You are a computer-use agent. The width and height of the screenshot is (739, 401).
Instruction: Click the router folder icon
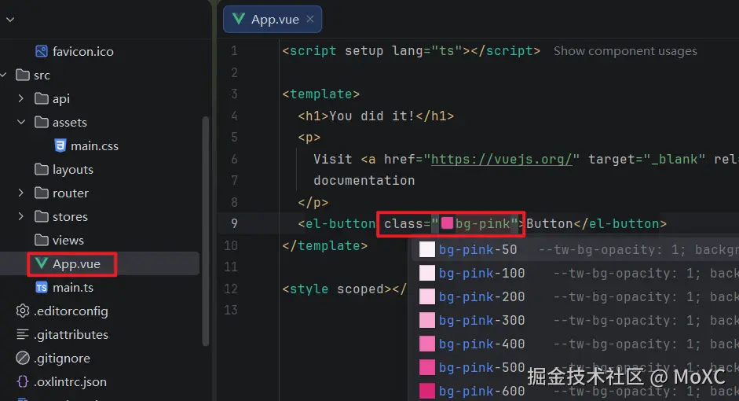[42, 193]
